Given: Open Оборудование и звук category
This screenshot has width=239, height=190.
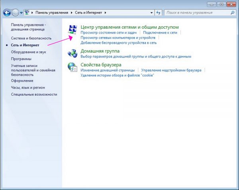Looking at the screenshot, I should click(29, 52).
